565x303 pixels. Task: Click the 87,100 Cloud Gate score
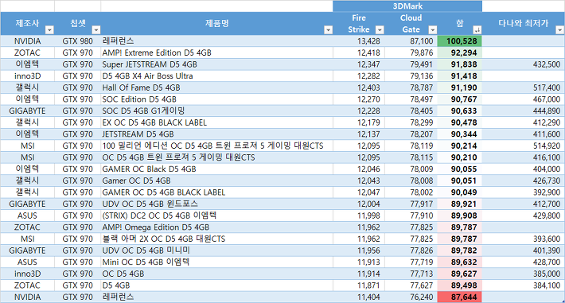coord(411,41)
